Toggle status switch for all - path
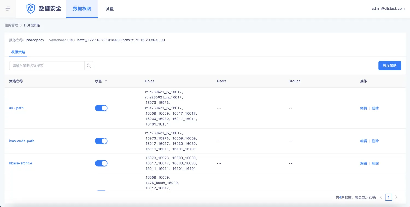This screenshot has height=207, width=410. pyautogui.click(x=101, y=108)
